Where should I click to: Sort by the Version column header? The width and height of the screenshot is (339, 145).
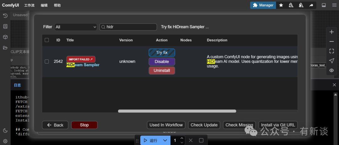coord(126,40)
